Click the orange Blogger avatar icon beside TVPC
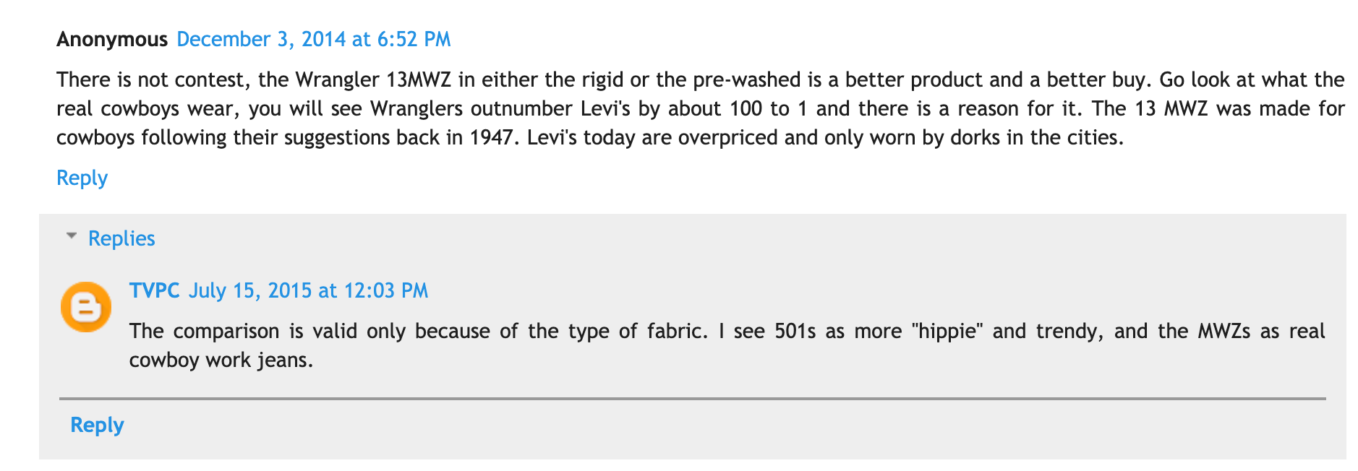The image size is (1358, 471). pos(86,307)
